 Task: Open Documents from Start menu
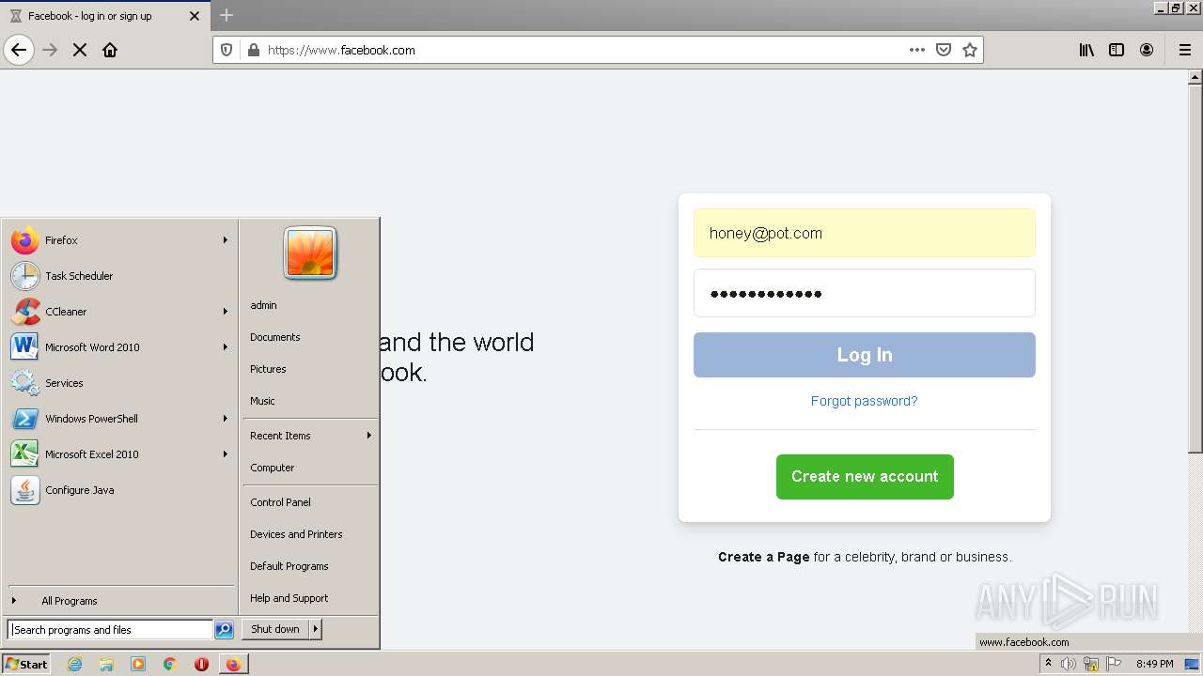click(310, 337)
